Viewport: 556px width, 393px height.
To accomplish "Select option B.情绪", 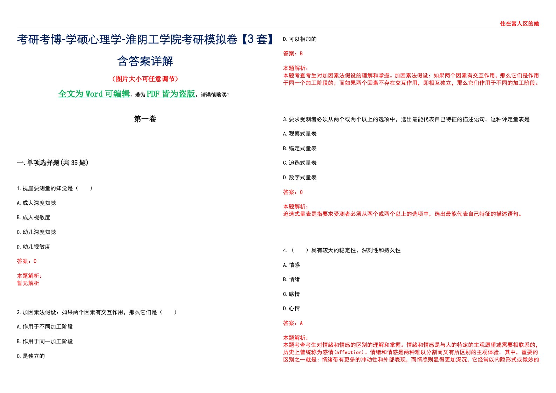I will click(x=291, y=280).
